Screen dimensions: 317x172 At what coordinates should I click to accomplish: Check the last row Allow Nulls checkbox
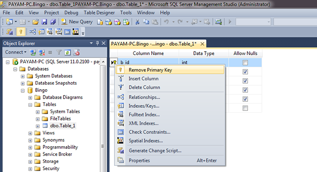point(245,108)
